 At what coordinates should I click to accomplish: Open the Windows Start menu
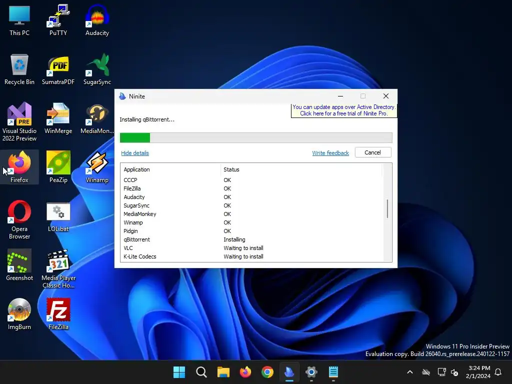(x=179, y=372)
